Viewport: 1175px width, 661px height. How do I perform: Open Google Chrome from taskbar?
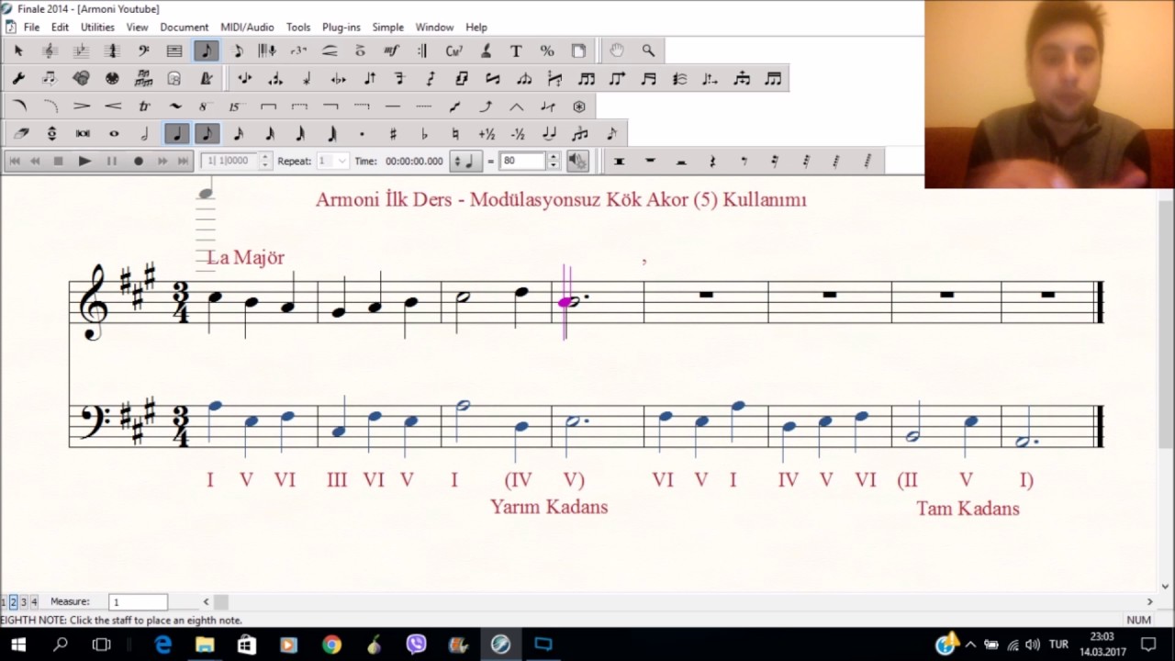(x=331, y=645)
